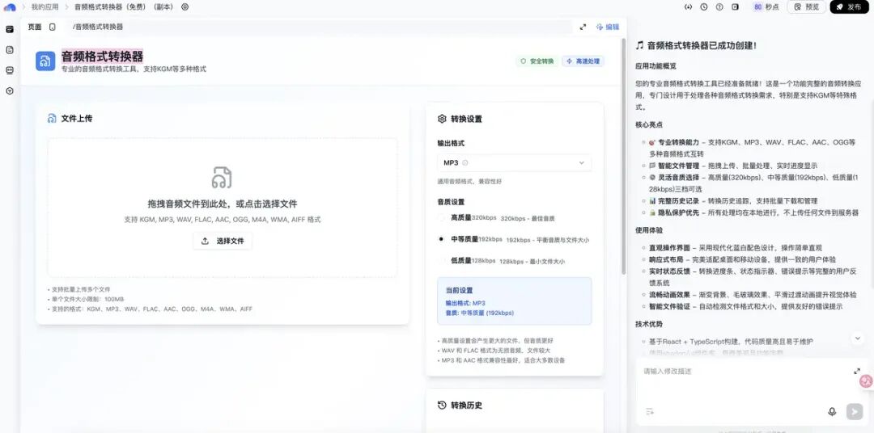The image size is (874, 433).
Task: Click the microphone voice input icon
Action: pos(832,411)
